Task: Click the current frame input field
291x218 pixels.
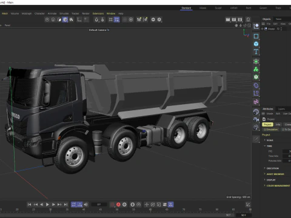Action: tap(99, 205)
